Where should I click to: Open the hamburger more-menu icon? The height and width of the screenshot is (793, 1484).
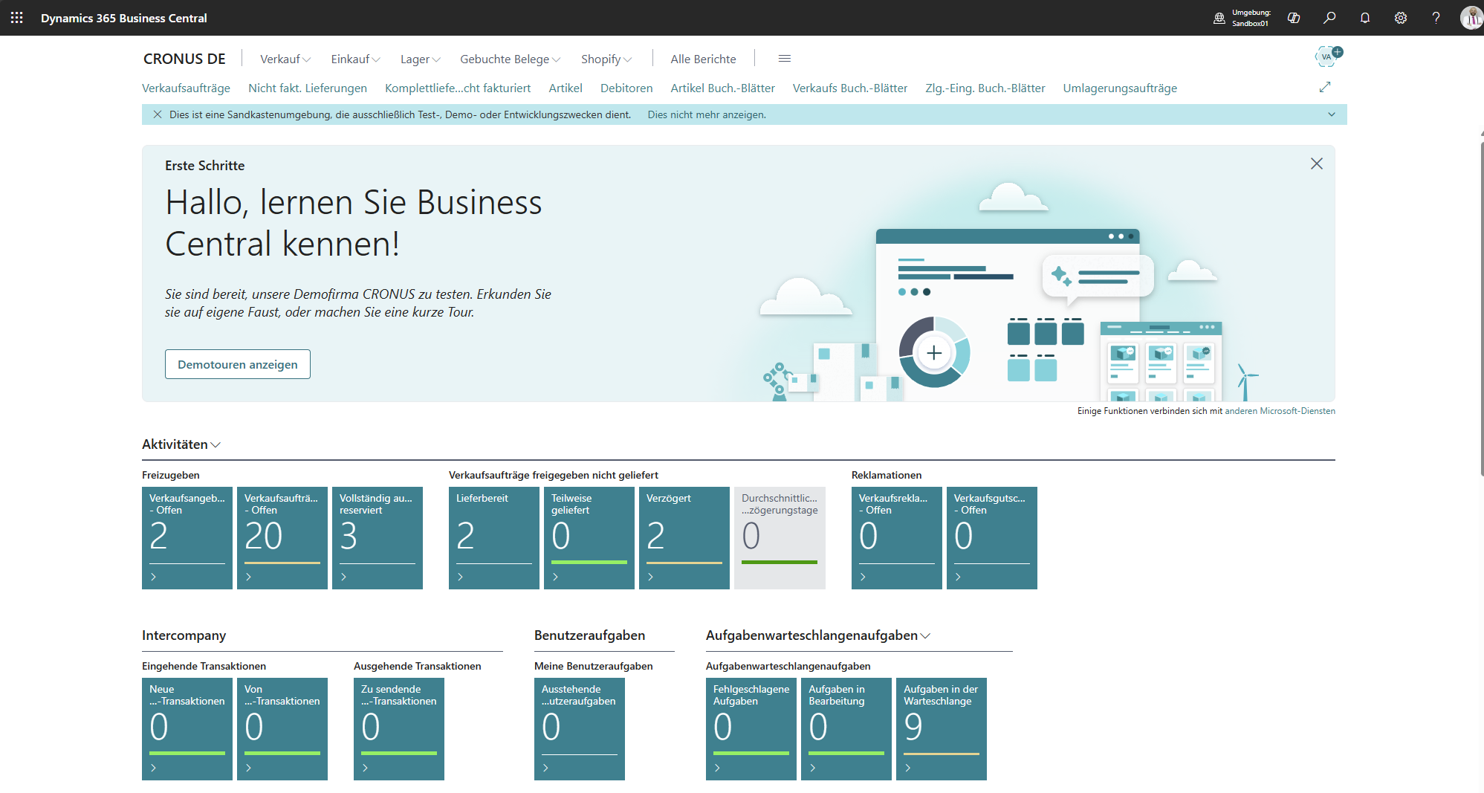pos(784,59)
